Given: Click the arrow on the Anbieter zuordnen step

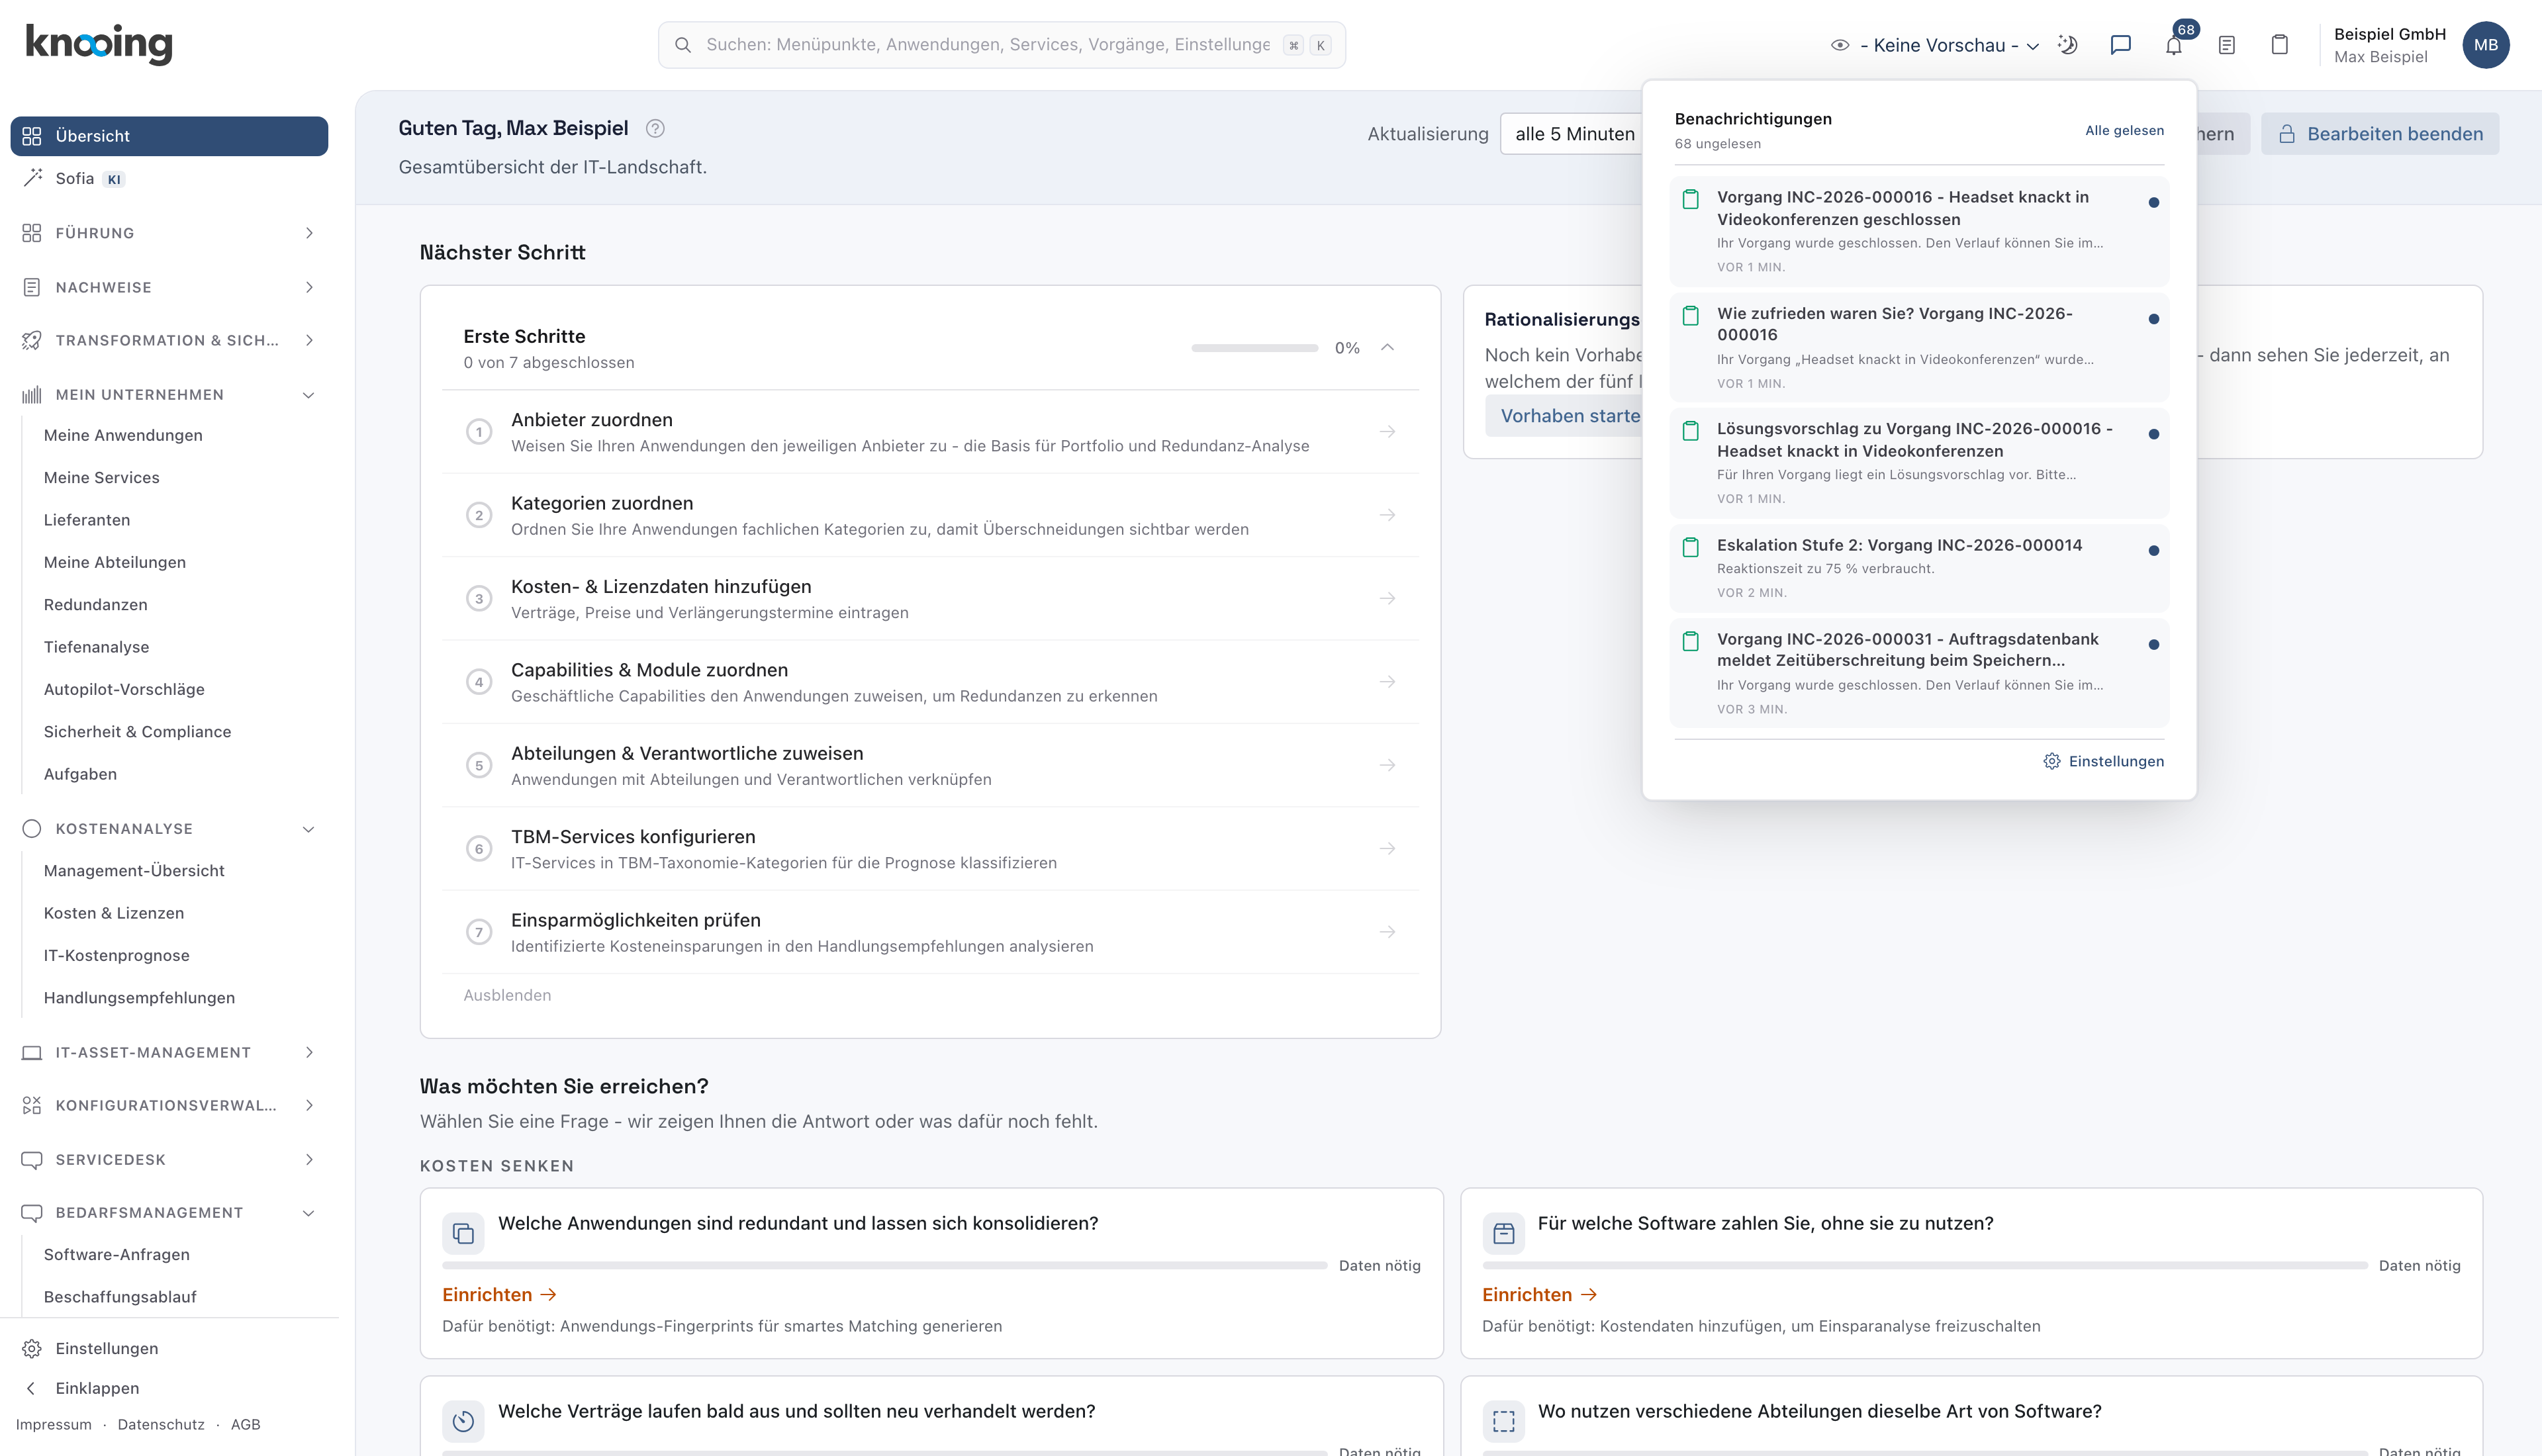Looking at the screenshot, I should pyautogui.click(x=1387, y=432).
